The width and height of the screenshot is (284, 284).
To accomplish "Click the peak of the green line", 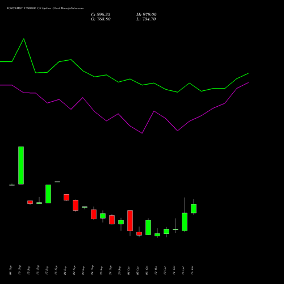I will (x=24, y=39).
